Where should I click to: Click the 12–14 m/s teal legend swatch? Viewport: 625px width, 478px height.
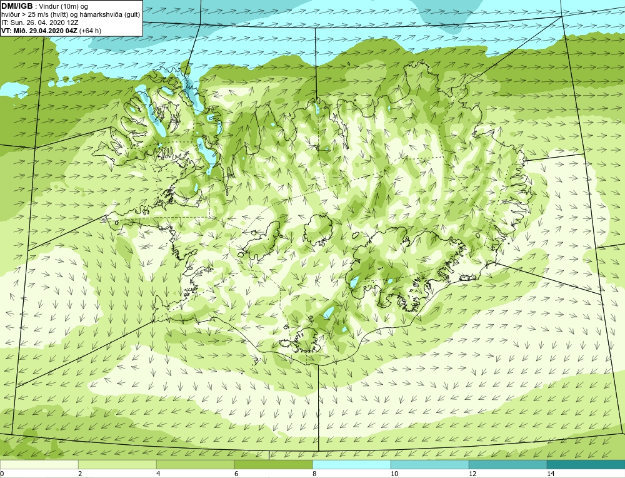(x=507, y=465)
